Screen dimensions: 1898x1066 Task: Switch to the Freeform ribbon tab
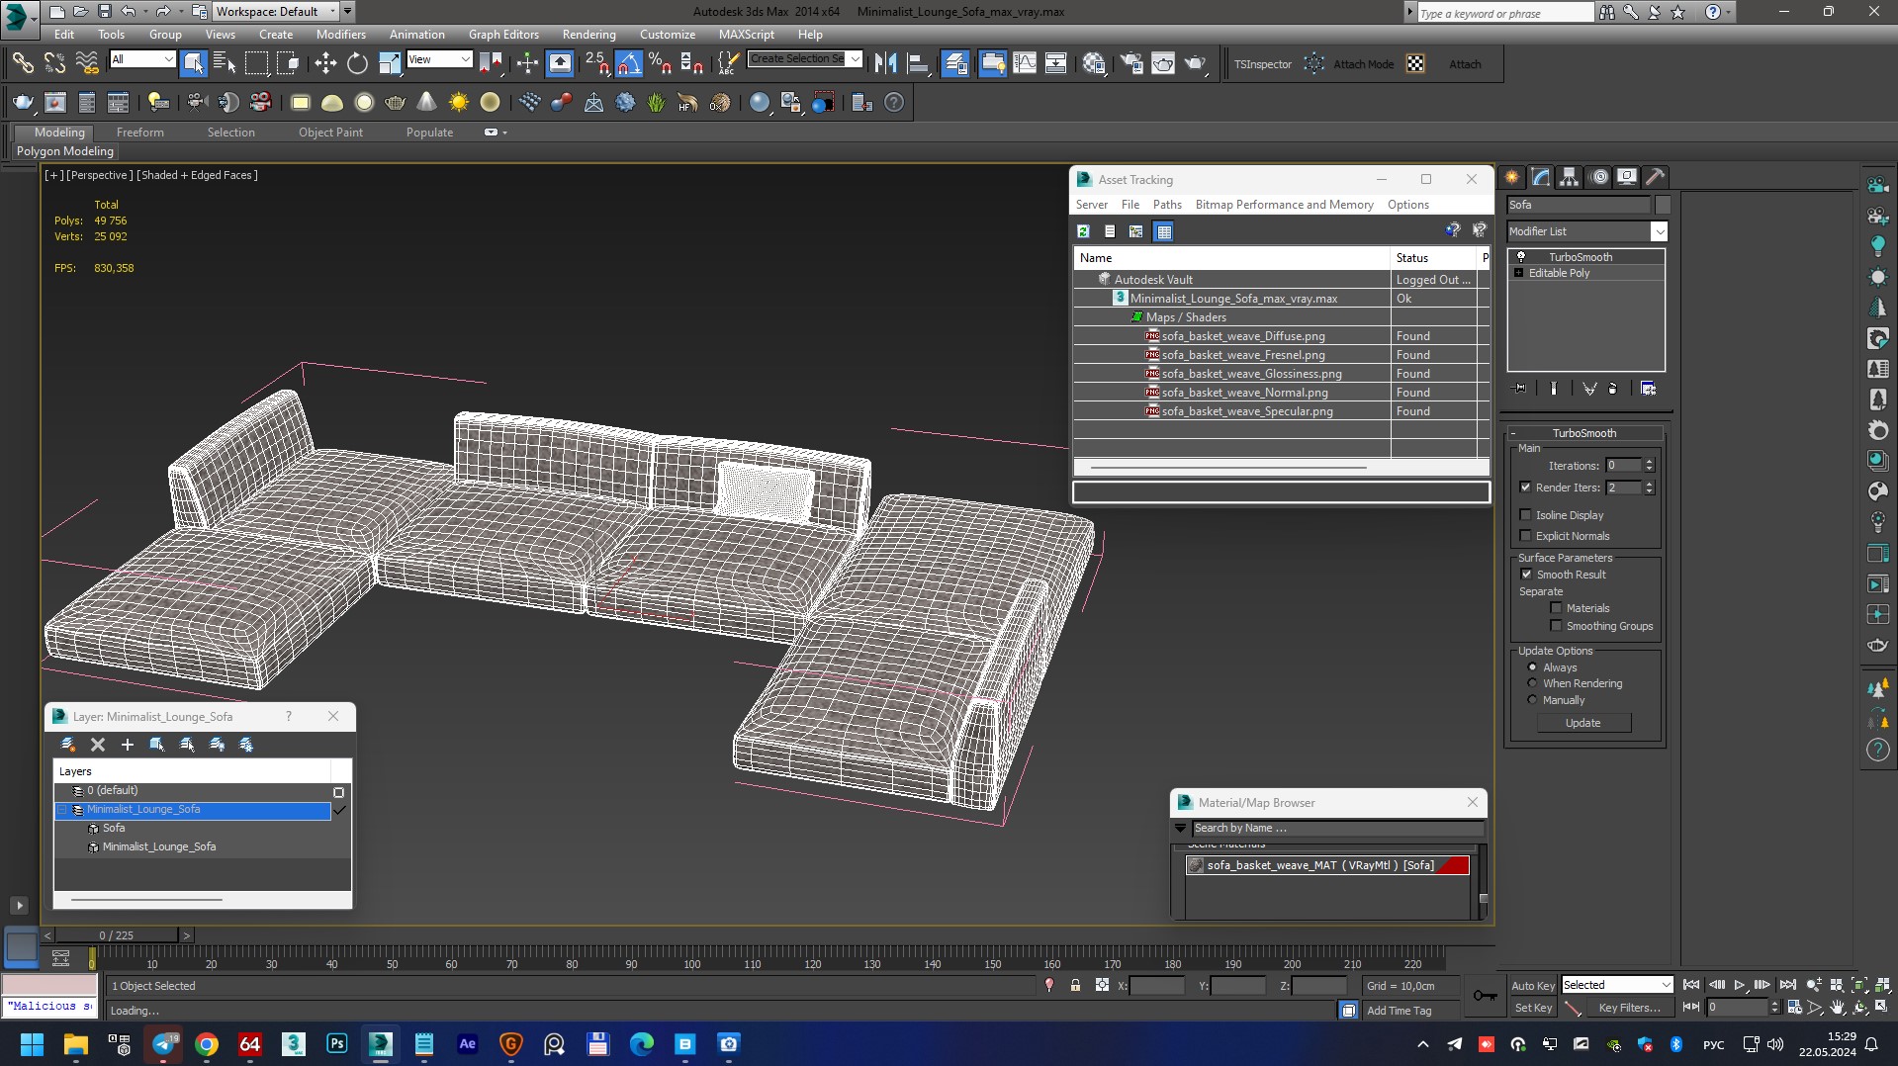(139, 133)
